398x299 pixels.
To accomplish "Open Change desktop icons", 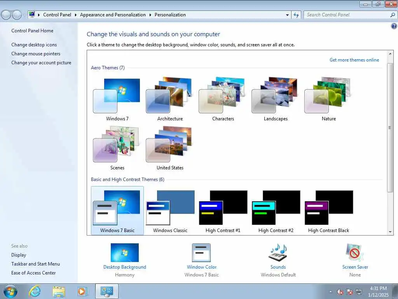I will (34, 45).
